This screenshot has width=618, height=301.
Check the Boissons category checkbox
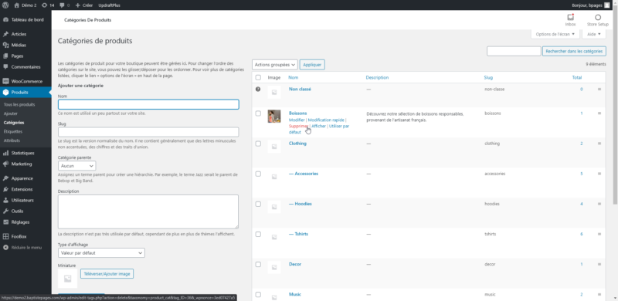[x=258, y=113]
